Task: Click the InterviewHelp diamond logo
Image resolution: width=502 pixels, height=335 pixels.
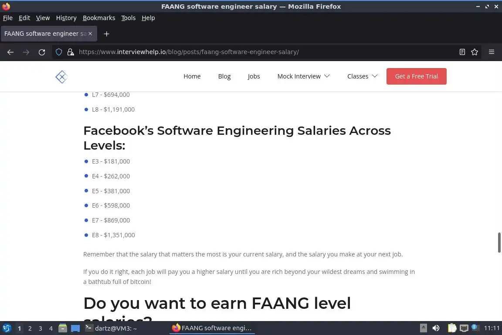Action: [61, 77]
